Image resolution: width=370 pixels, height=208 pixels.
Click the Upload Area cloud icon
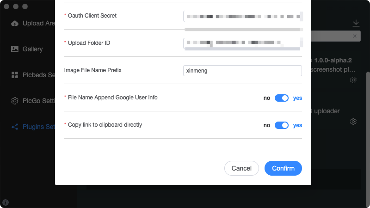[15, 24]
